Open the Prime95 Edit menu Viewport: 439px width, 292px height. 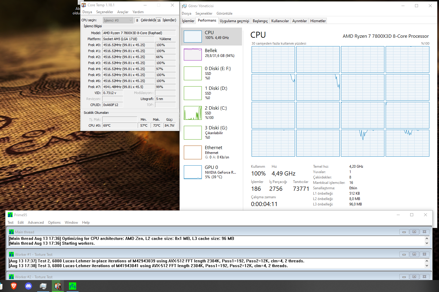(x=21, y=223)
